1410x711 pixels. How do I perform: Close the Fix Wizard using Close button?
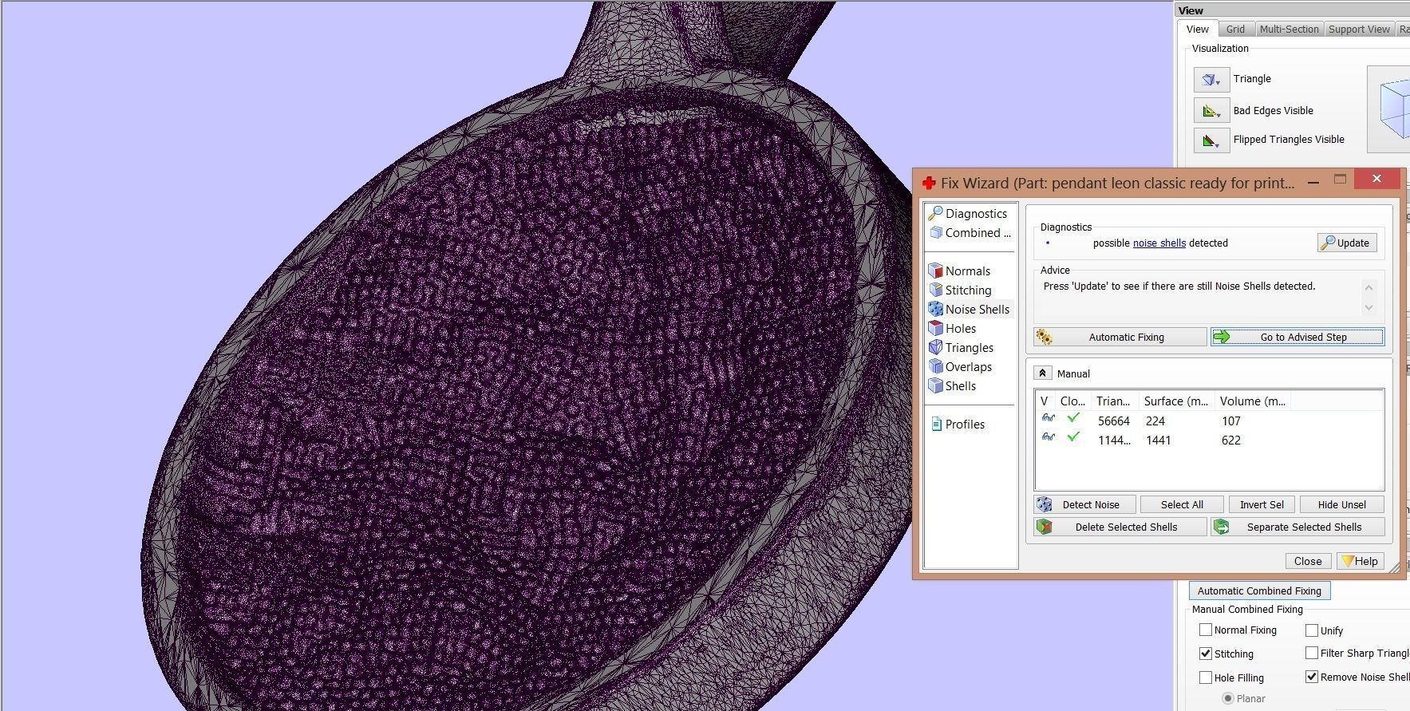pyautogui.click(x=1308, y=561)
